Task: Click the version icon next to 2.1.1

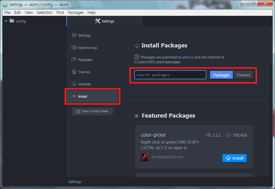Action: (x=208, y=135)
